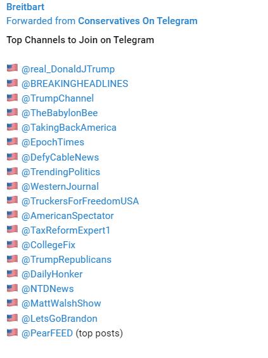This screenshot has height=358, width=268.
Task: Open Conservatives On Telegram forwarded source
Action: coord(137,21)
